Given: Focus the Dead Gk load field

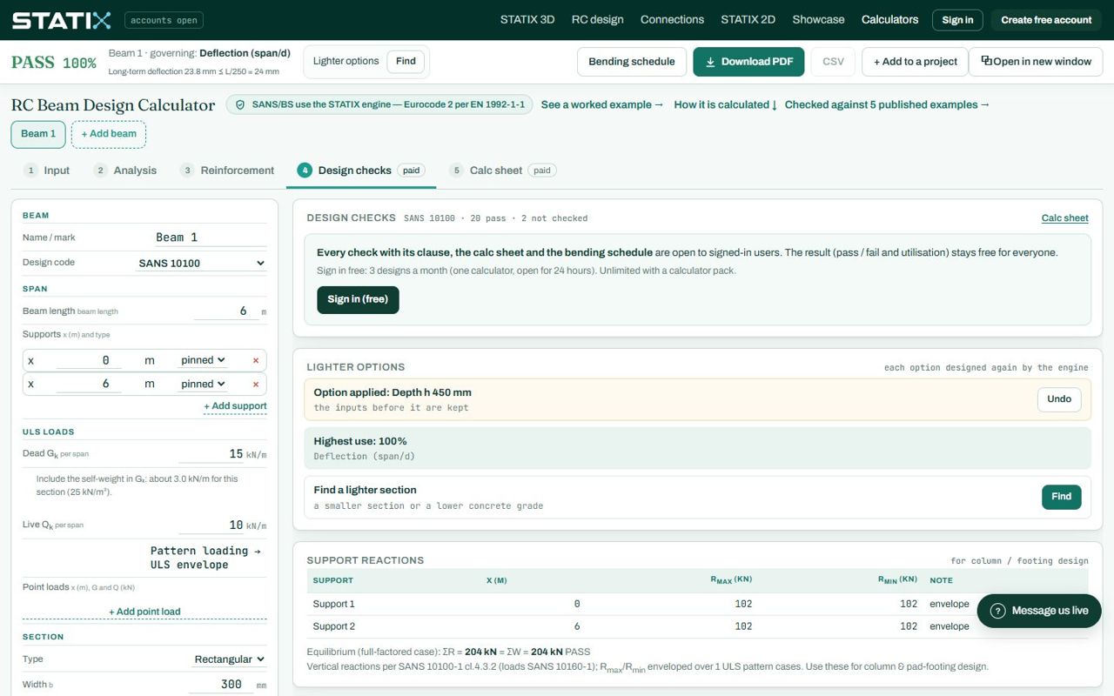Looking at the screenshot, I should (x=211, y=454).
